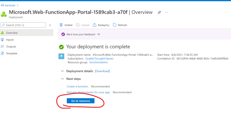This screenshot has width=231, height=134.
Task: Click the Delete label in the toolbar
Action: (x=68, y=25)
